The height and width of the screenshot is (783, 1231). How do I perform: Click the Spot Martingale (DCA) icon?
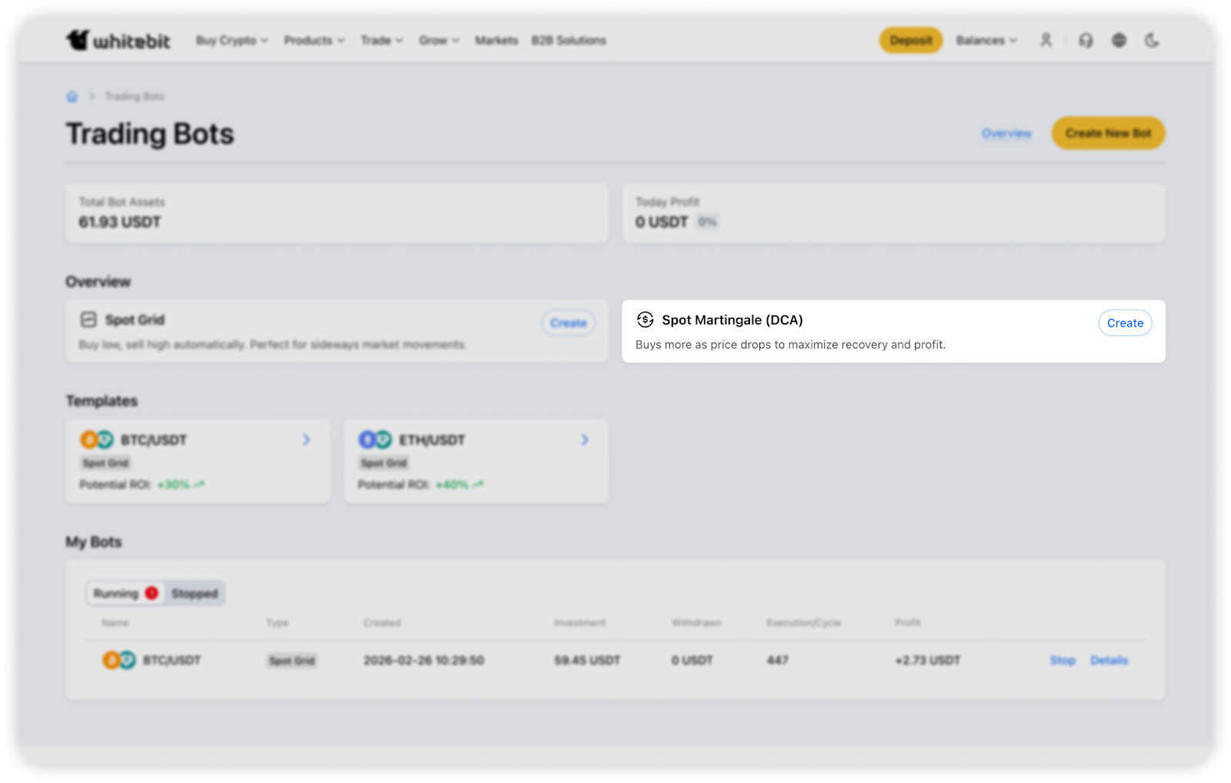[645, 320]
